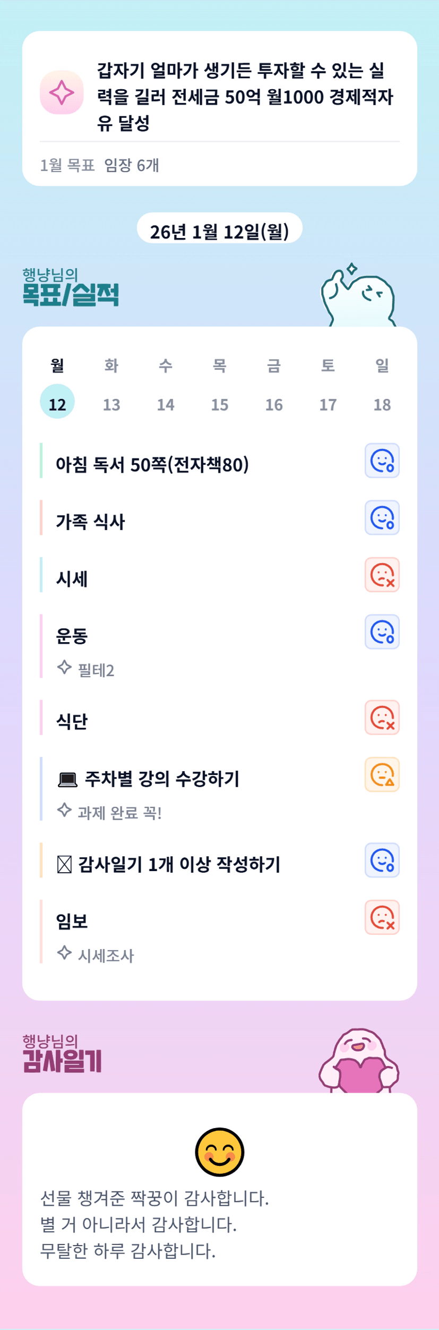
Task: Open the 26년 1월 12일 date picker
Action: (x=219, y=231)
